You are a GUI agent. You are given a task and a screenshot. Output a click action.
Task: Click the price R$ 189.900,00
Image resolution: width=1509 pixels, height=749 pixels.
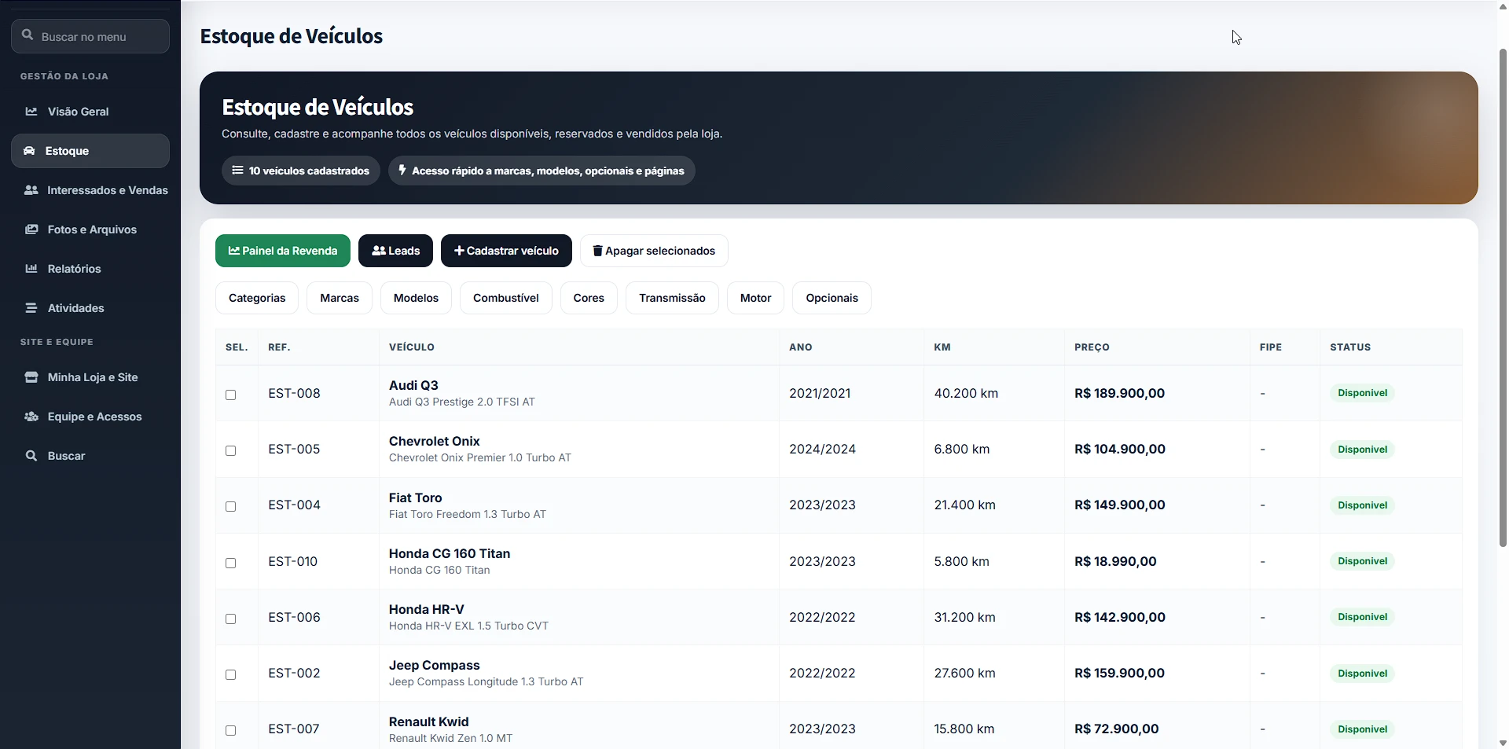pos(1119,393)
